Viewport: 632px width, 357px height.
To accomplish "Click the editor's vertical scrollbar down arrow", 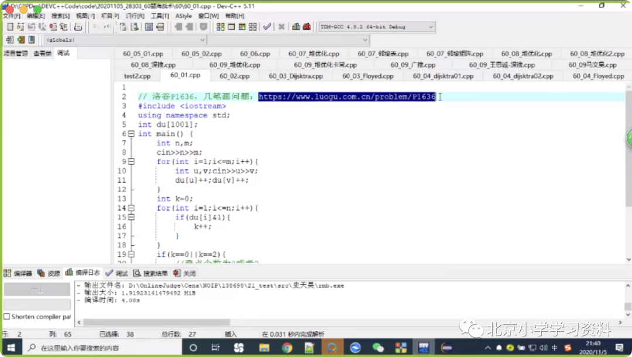I will 628,259.
